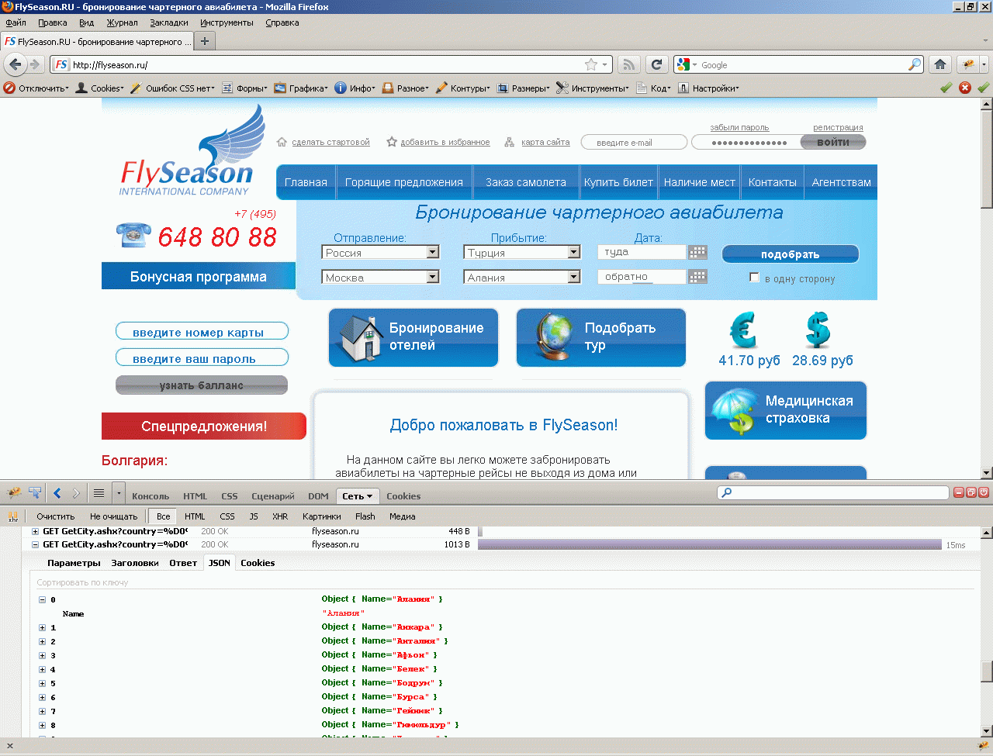Filter network requests by 'Картинки'

[x=322, y=516]
